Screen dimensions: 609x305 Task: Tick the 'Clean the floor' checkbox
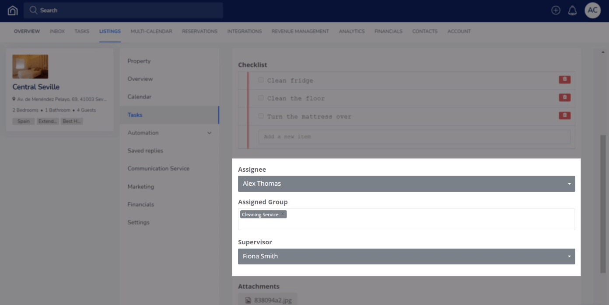tap(261, 98)
